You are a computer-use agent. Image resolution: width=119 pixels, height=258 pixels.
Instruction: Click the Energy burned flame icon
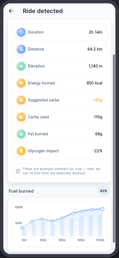click(21, 83)
